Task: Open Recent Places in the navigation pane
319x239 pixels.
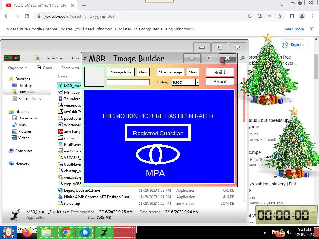Action: click(30, 99)
